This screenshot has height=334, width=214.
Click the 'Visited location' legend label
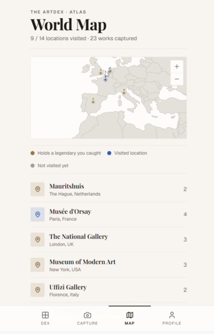tap(131, 153)
